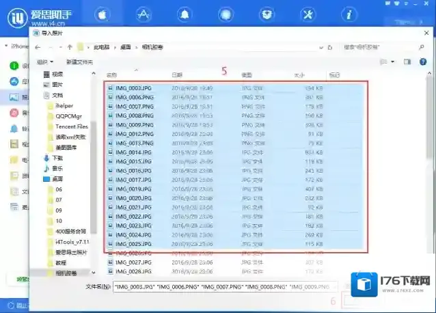Open the ringtone bell icon in top bar

click(185, 14)
